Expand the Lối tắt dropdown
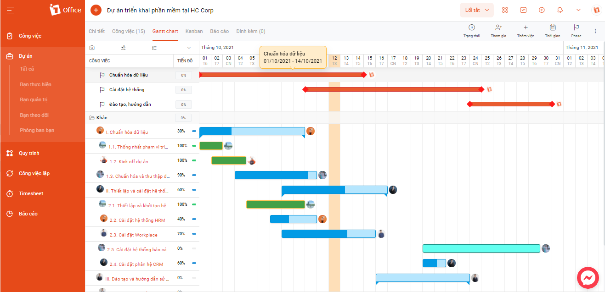Image resolution: width=605 pixels, height=292 pixels. [x=477, y=10]
